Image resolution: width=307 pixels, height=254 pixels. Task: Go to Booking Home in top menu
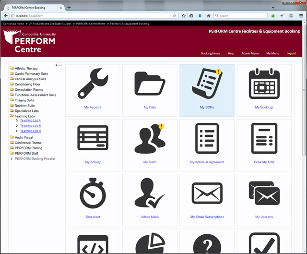click(210, 53)
